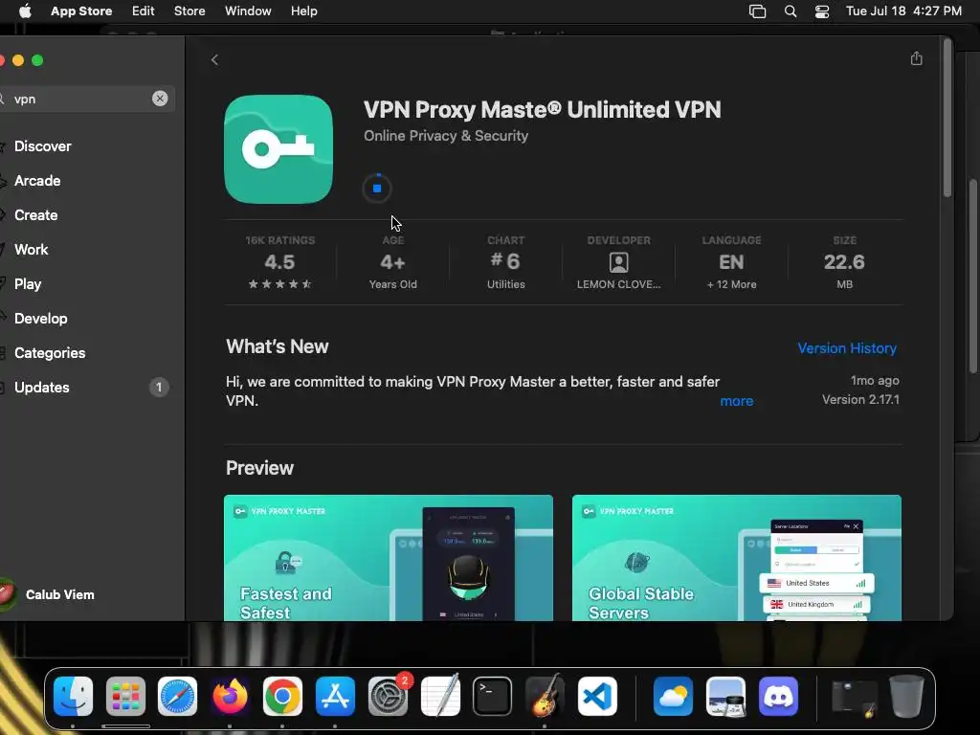Click the Version History link
This screenshot has width=980, height=735.
pos(847,348)
